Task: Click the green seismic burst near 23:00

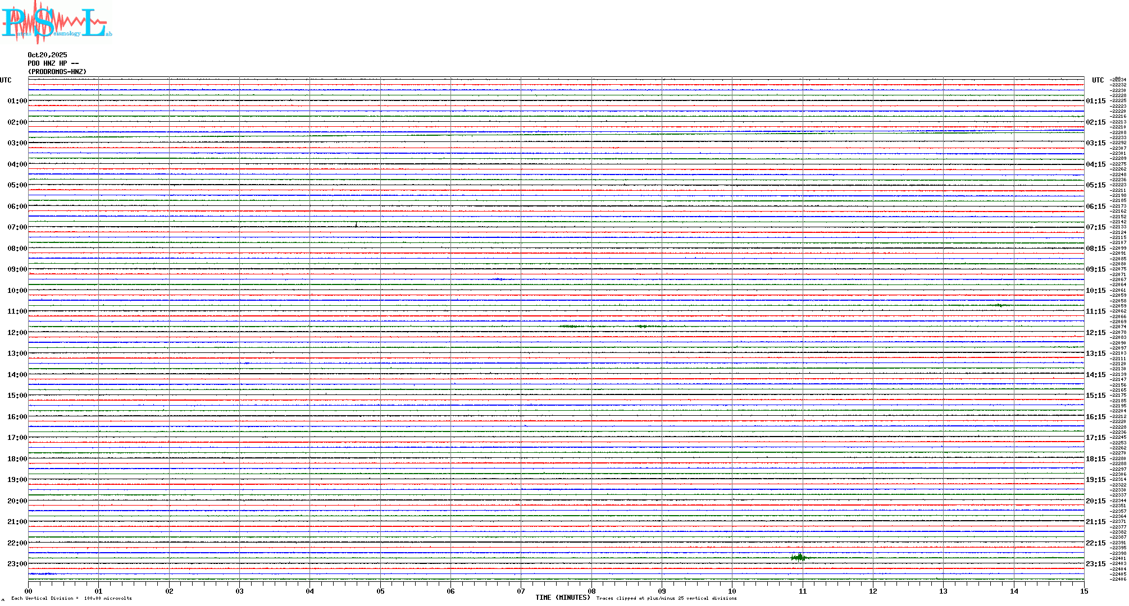Action: pos(799,558)
